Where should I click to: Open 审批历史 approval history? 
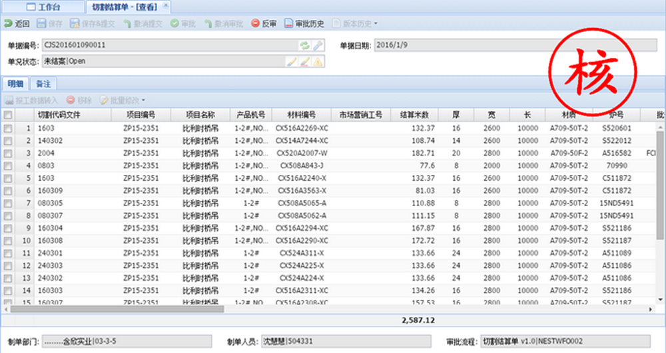coord(304,24)
